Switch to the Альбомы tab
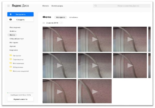The image size is (155, 108). 73,17
